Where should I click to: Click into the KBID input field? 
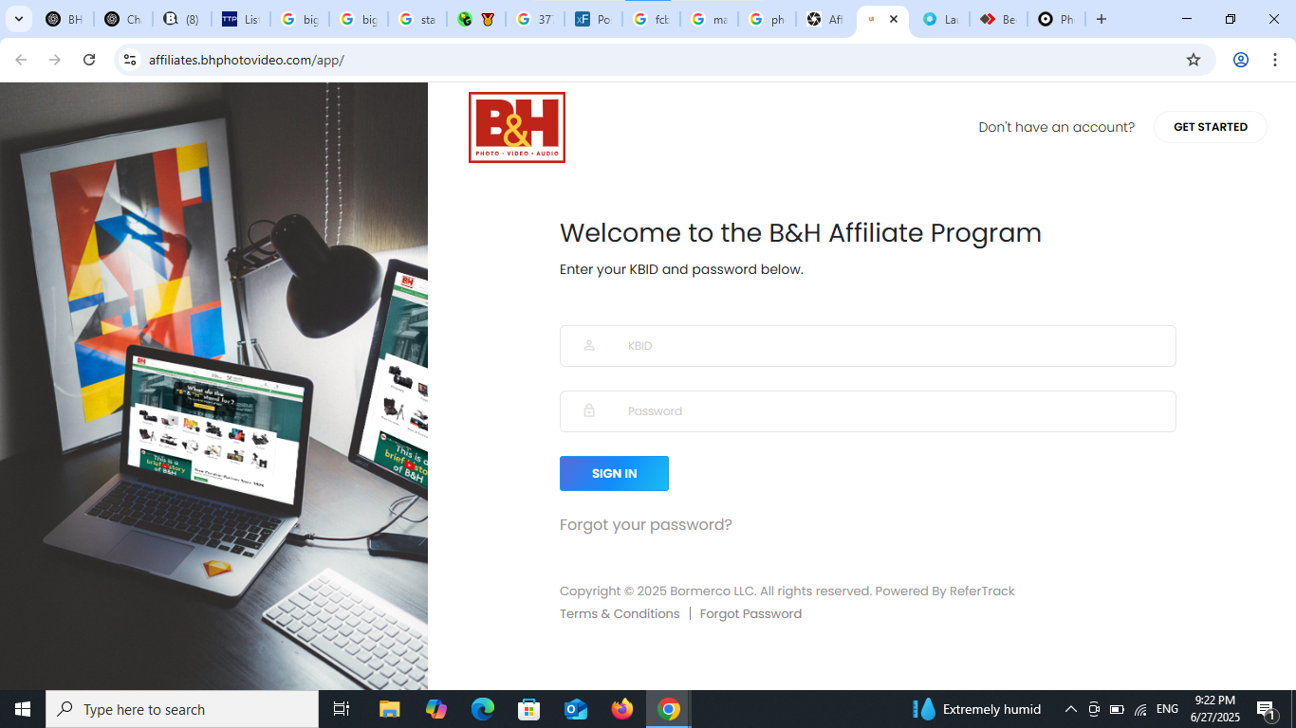(x=868, y=346)
